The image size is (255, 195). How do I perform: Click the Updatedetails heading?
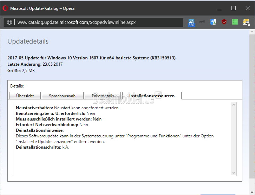coord(28,41)
